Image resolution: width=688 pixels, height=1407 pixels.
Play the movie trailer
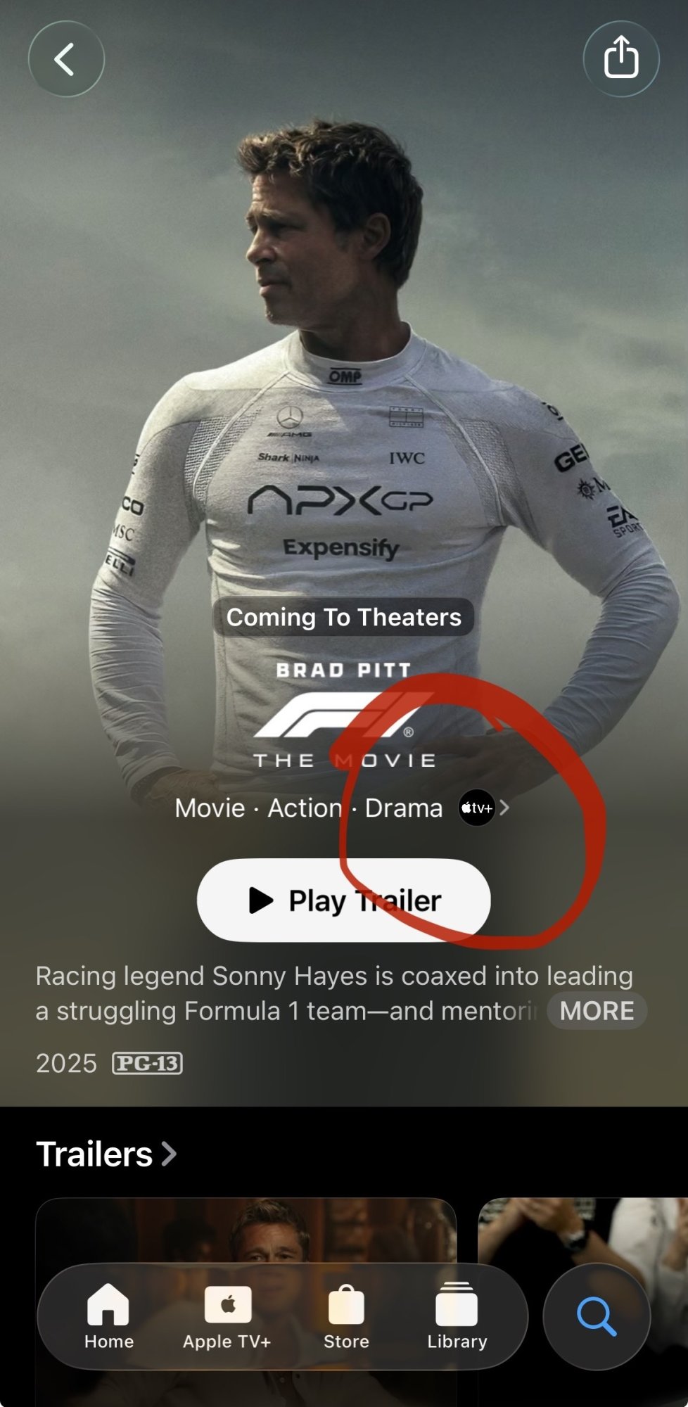344,900
